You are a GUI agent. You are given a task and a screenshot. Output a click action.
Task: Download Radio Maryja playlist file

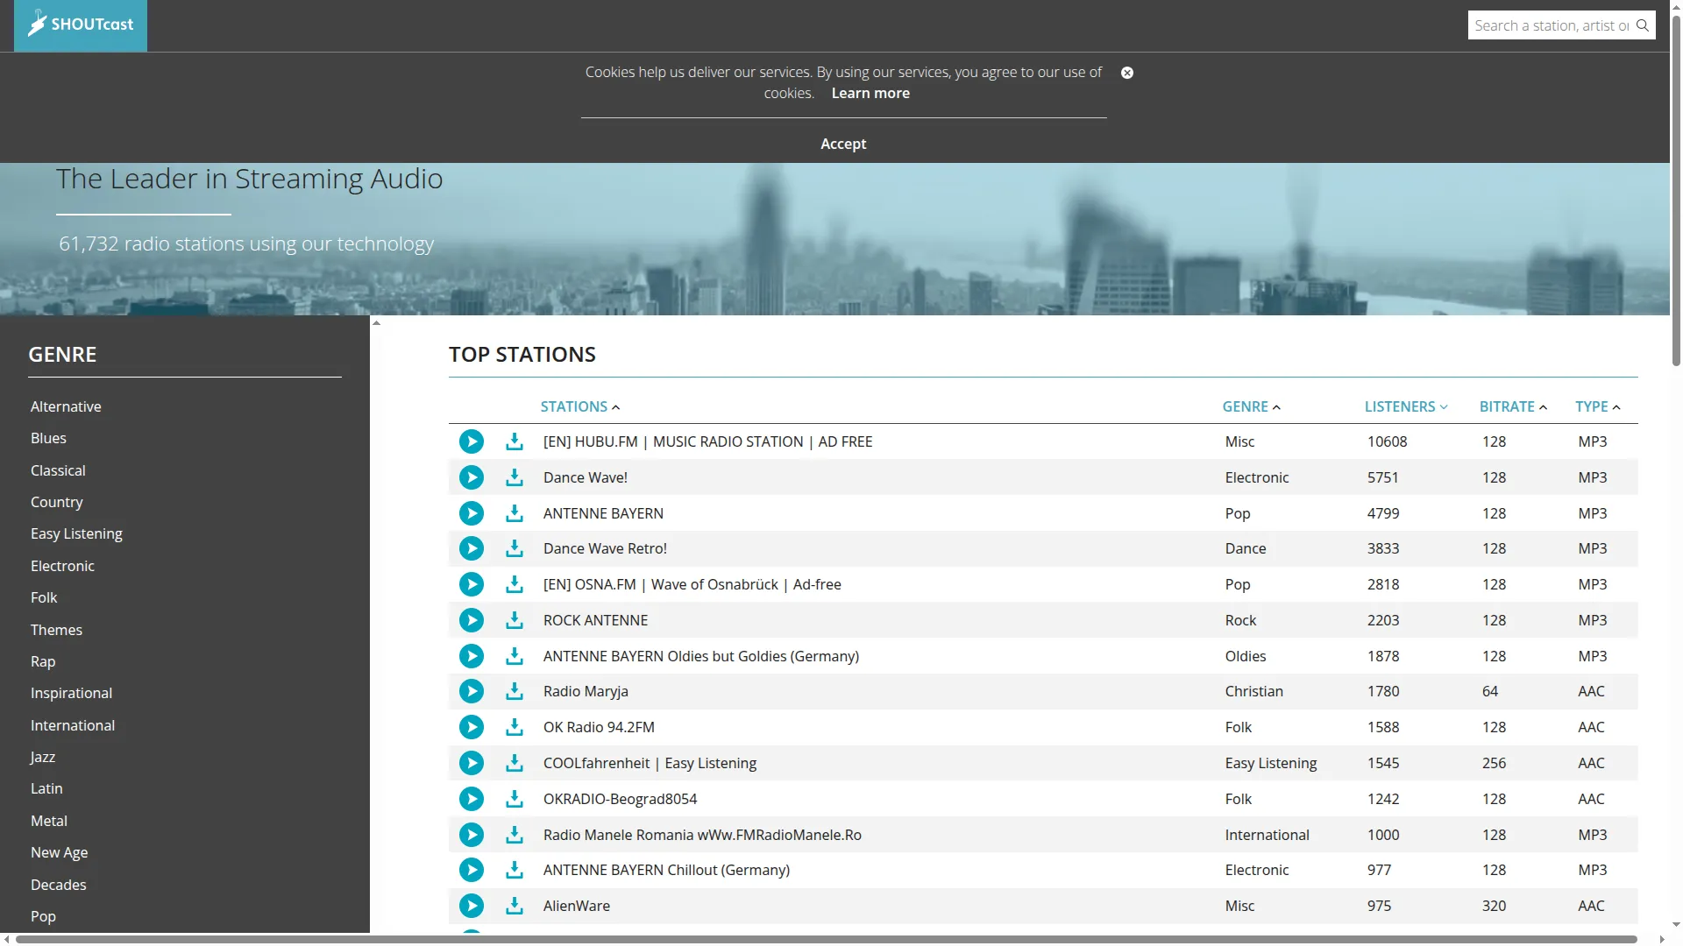(515, 691)
